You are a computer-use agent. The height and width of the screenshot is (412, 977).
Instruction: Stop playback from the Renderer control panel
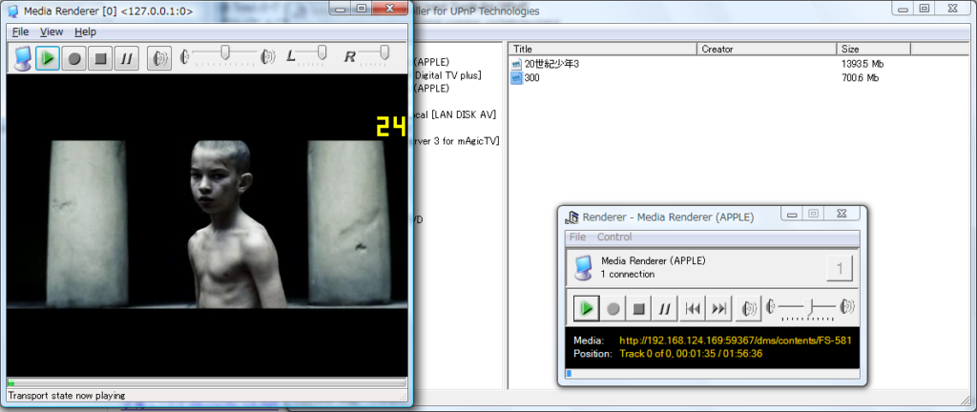pos(639,308)
